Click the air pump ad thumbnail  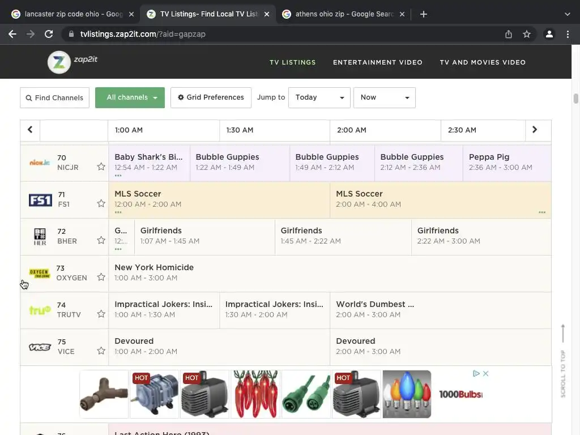coord(154,394)
